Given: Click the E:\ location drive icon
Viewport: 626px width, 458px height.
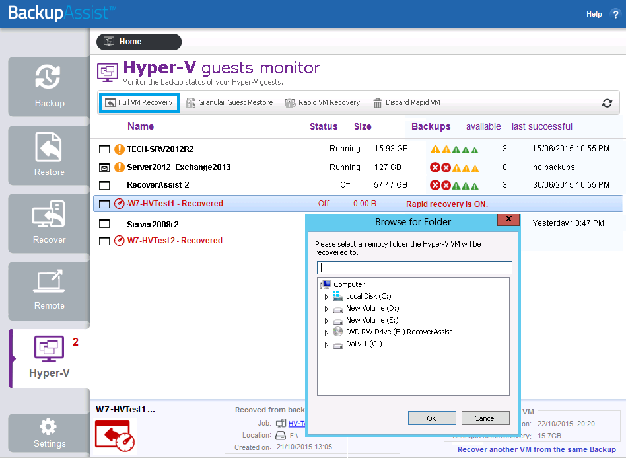Looking at the screenshot, I should [x=281, y=436].
